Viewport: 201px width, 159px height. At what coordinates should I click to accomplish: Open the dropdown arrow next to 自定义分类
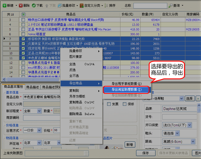point(102,6)
